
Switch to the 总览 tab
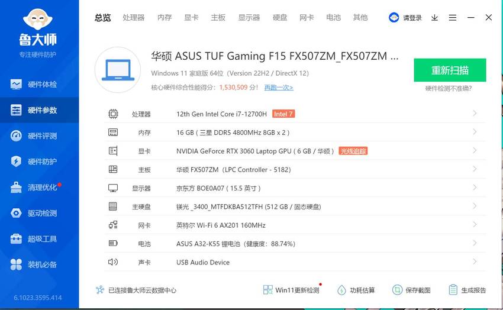(102, 18)
